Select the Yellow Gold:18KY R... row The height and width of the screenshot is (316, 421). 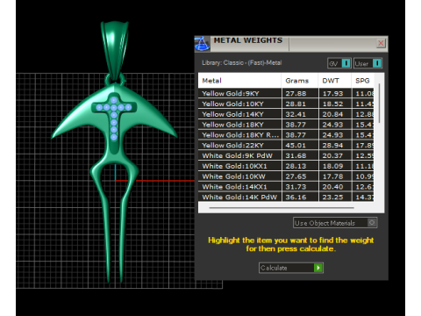pos(286,135)
